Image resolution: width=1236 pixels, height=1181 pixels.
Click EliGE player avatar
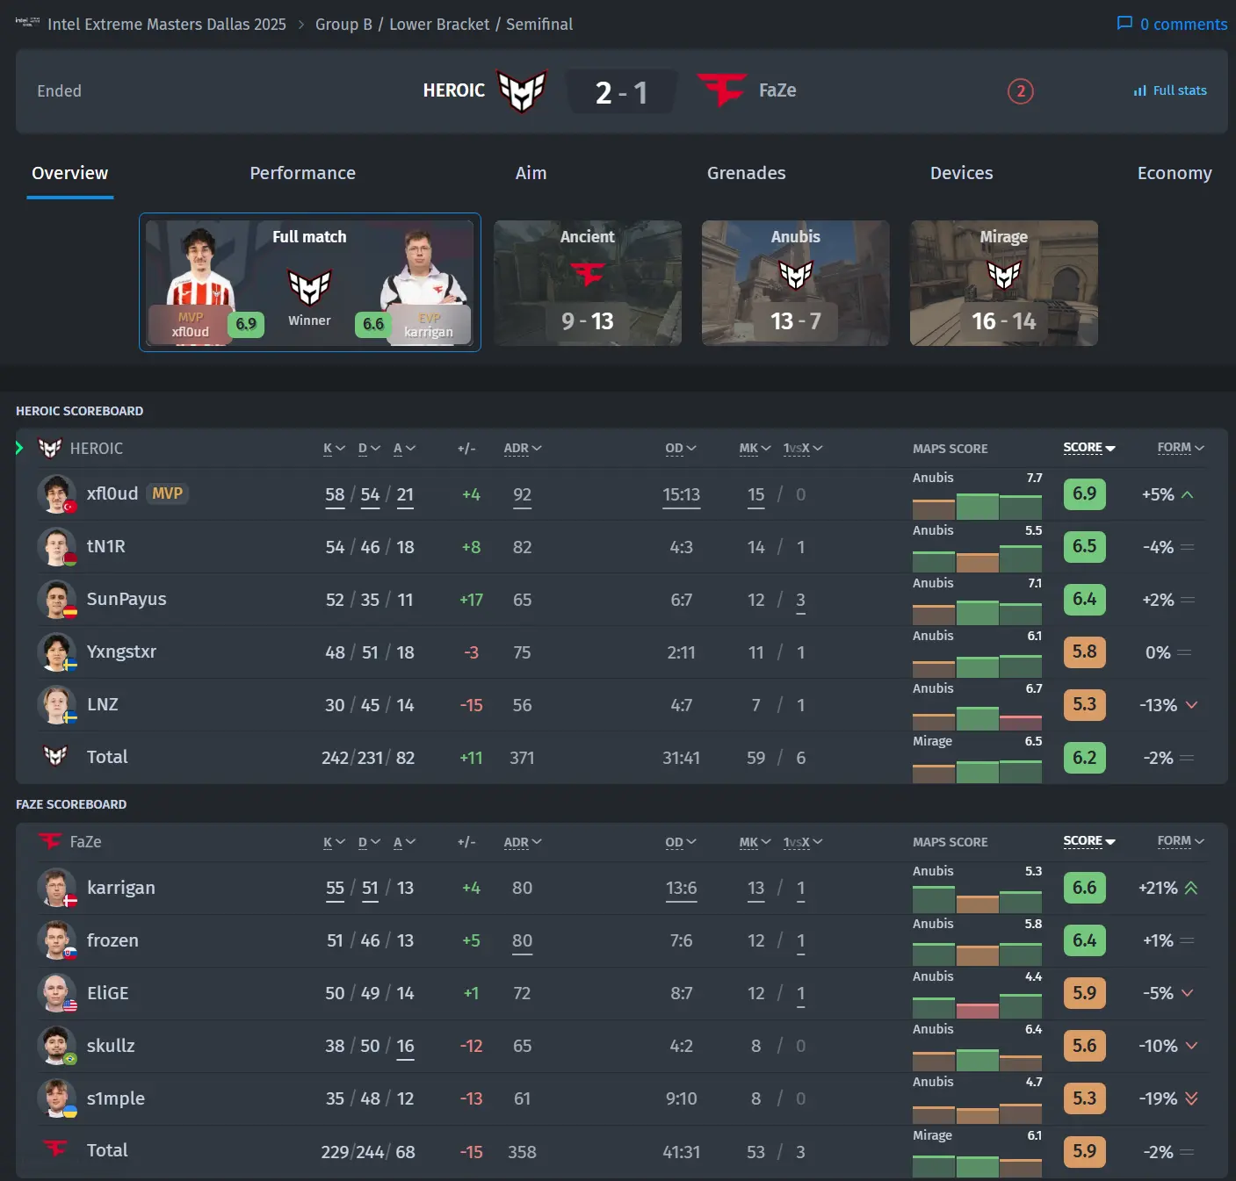coord(56,993)
